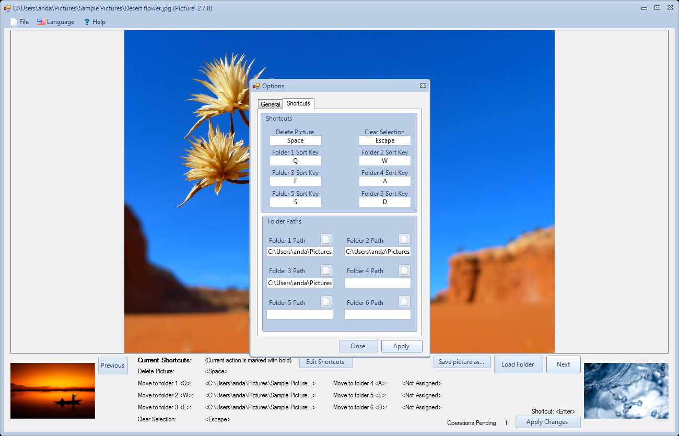This screenshot has width=679, height=436.
Task: Click the Load Folder button
Action: click(518, 364)
